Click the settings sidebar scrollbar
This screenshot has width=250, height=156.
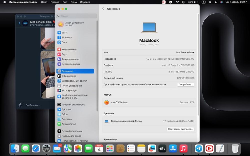[97, 66]
